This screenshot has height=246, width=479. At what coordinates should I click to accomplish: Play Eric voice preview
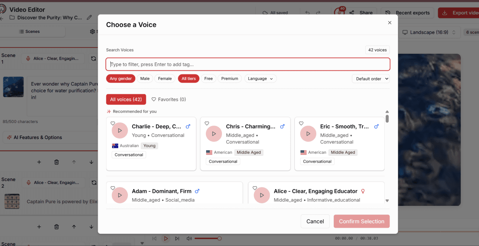coord(308,134)
